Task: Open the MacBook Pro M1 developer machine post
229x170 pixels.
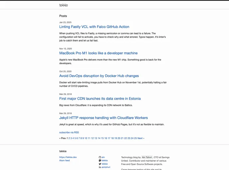Action: pyautogui.click(x=98, y=53)
